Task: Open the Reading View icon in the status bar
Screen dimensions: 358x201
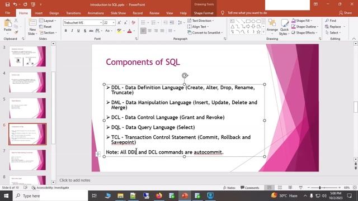Action: [x=290, y=188]
